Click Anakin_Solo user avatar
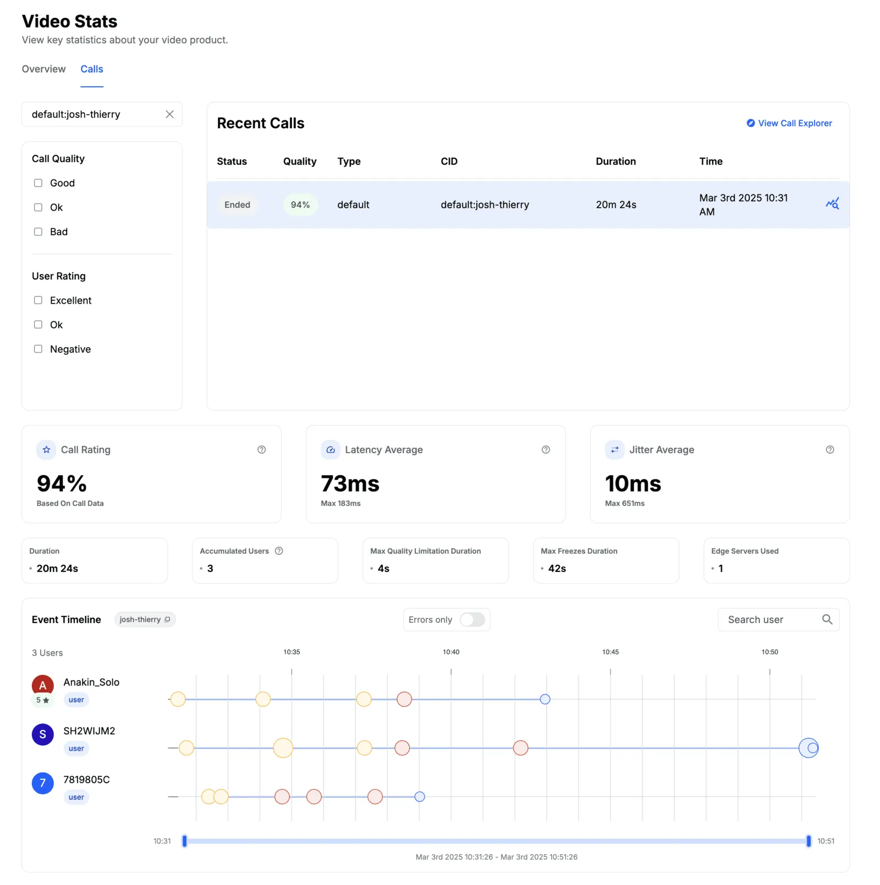 43,685
